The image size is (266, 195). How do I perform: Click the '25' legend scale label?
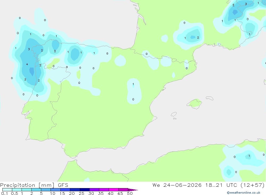81,193
